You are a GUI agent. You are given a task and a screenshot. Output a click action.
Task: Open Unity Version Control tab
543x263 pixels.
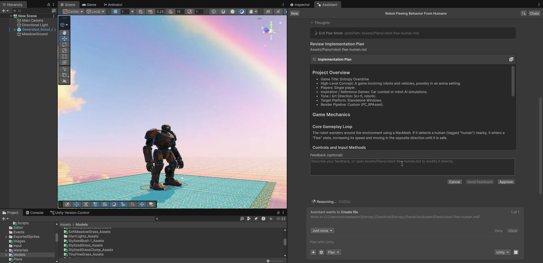click(x=70, y=213)
